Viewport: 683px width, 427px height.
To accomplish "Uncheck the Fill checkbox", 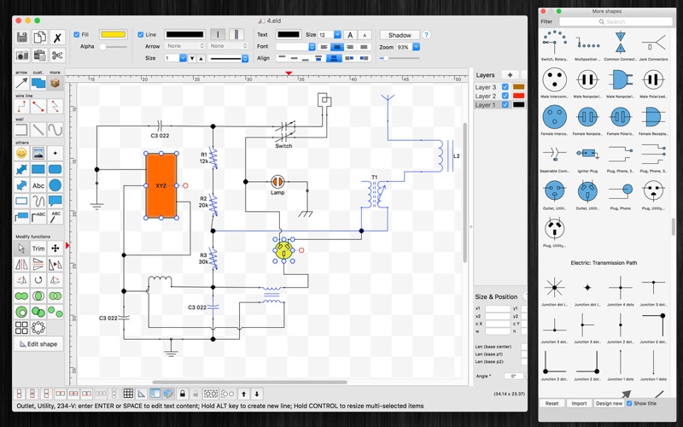I will 77,35.
